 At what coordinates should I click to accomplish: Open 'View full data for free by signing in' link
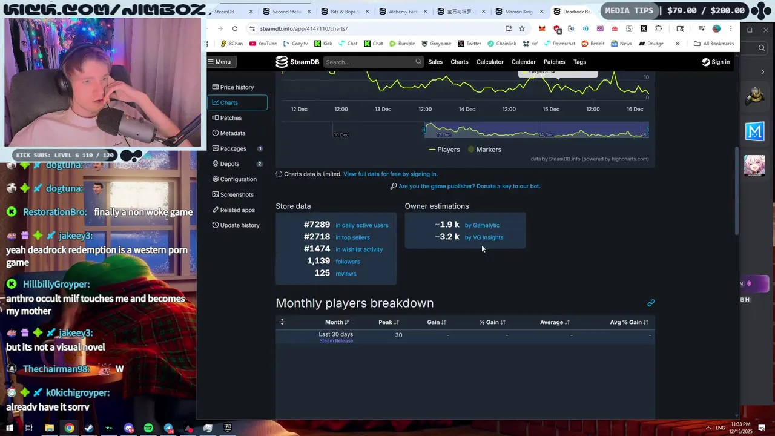click(391, 174)
